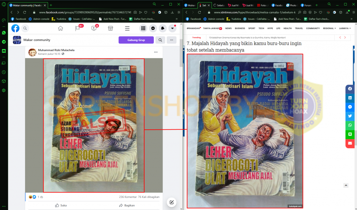The width and height of the screenshot is (357, 210).
Task: Open Facebook Messenger icon in top bar
Action: click(x=153, y=29)
